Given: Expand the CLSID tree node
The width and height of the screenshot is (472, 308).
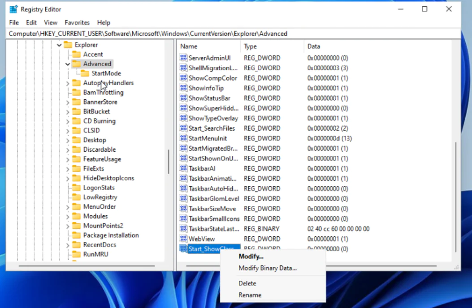Looking at the screenshot, I should point(69,130).
